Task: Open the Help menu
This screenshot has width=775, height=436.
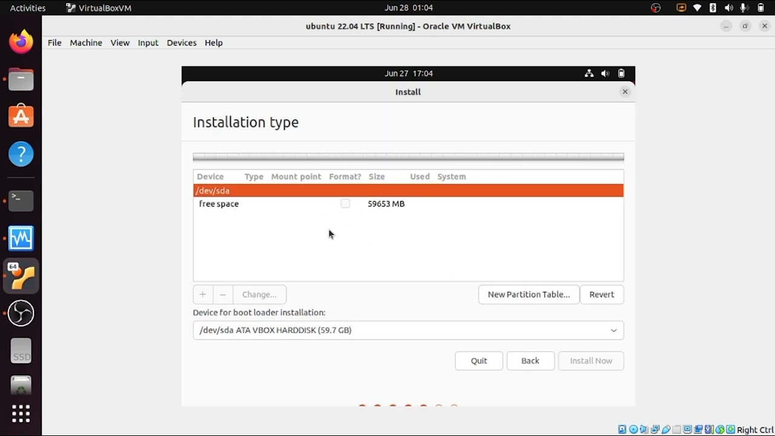Action: pos(214,42)
